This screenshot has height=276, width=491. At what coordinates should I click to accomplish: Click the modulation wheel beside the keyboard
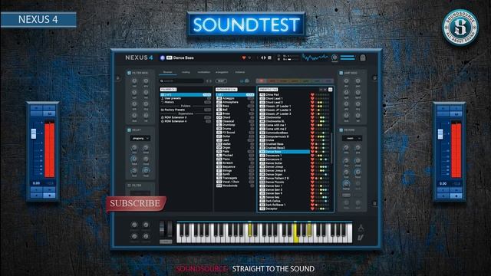pyautogui.click(x=170, y=229)
